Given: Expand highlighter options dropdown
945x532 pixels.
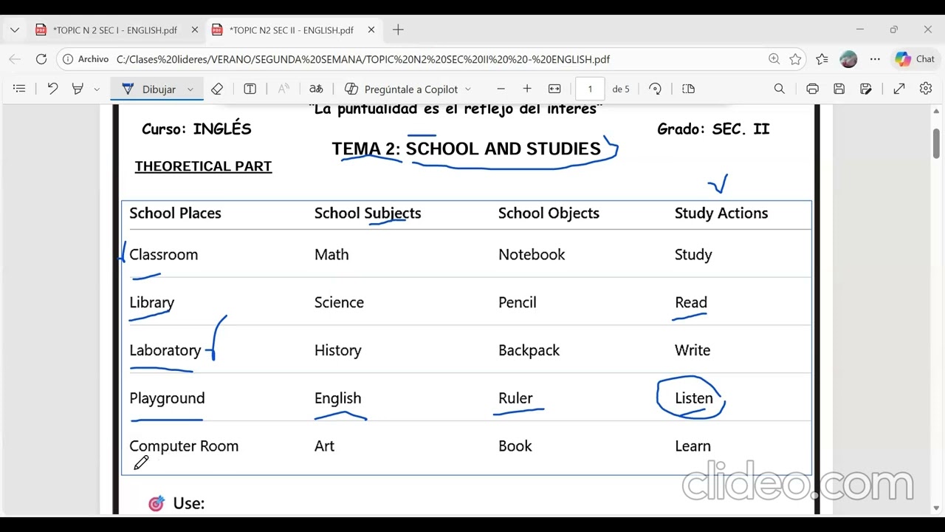Looking at the screenshot, I should [97, 89].
